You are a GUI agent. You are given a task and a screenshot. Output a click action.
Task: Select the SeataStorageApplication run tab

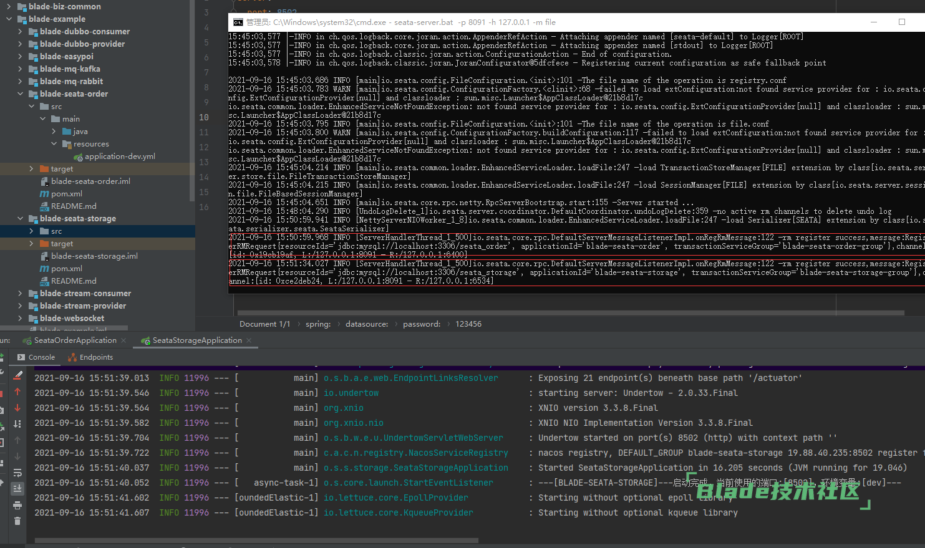click(x=197, y=340)
